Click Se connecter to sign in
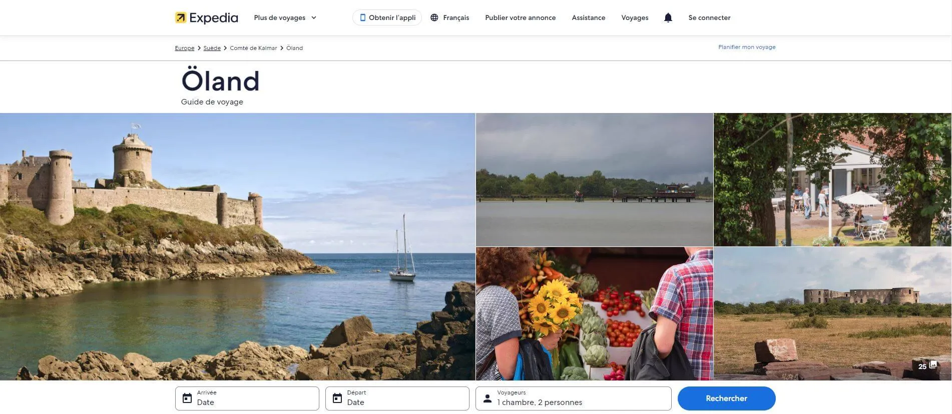The image size is (952, 414). [x=709, y=18]
